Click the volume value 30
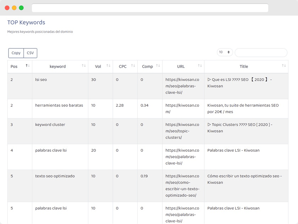 (94, 80)
